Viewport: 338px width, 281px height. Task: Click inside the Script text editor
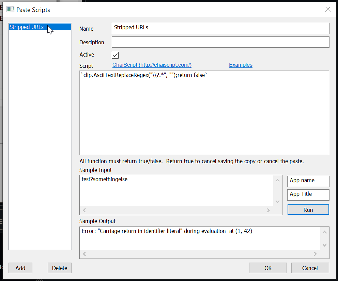204,113
